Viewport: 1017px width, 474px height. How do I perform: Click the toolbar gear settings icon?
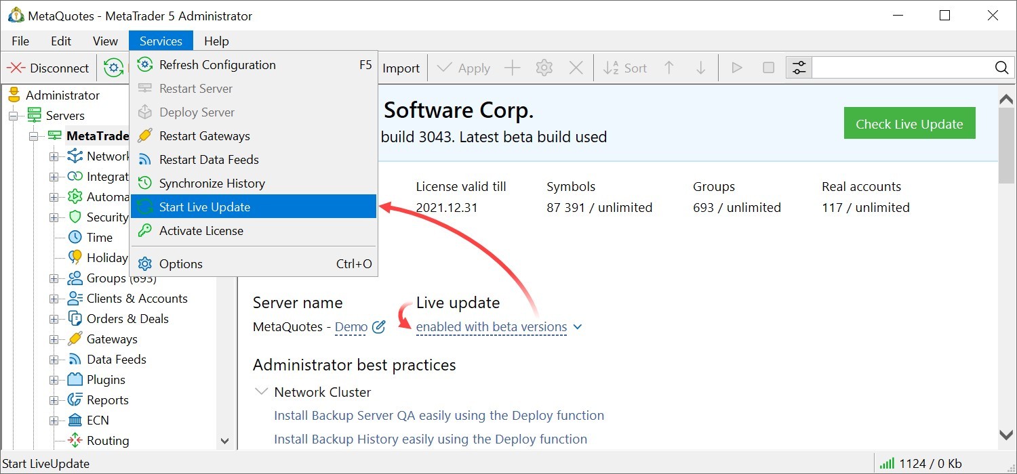point(544,68)
